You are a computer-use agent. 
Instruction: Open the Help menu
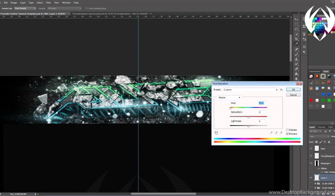76,3
